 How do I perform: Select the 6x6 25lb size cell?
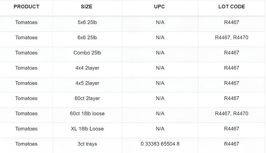pos(87,38)
